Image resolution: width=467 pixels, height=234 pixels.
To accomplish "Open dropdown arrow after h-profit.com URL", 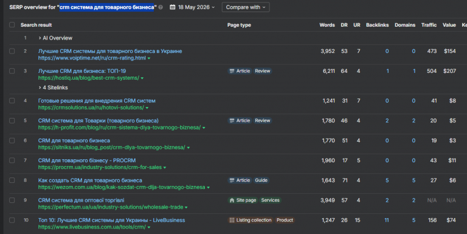I will (x=204, y=128).
